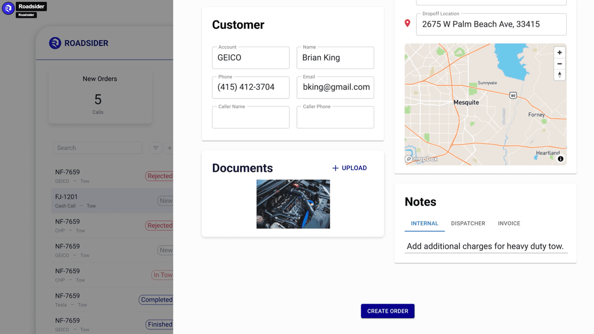This screenshot has width=594, height=334.
Task: Click the red dropoff location pin icon
Action: click(407, 24)
